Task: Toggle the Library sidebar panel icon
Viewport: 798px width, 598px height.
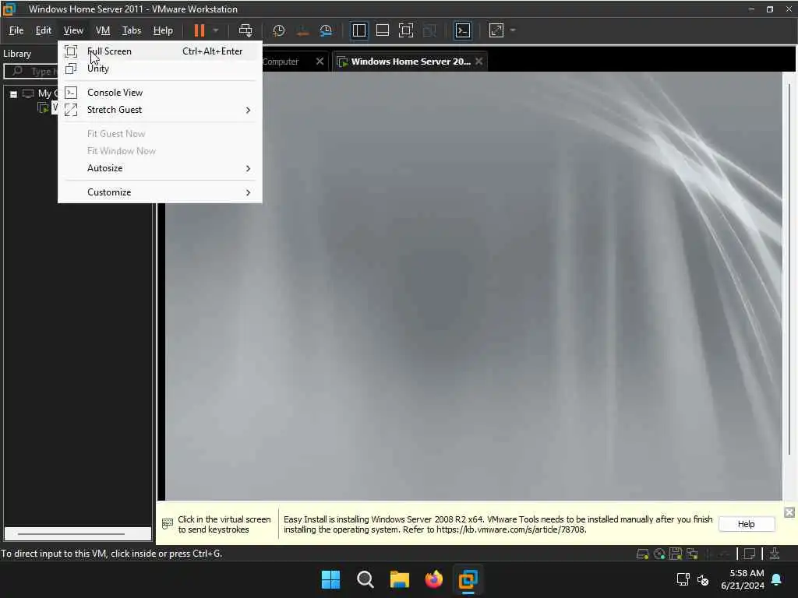Action: [358, 30]
